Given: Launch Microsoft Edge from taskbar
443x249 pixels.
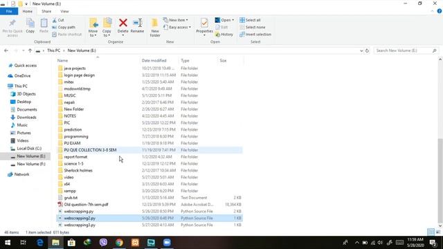Looking at the screenshot, I should pyautogui.click(x=40, y=243).
